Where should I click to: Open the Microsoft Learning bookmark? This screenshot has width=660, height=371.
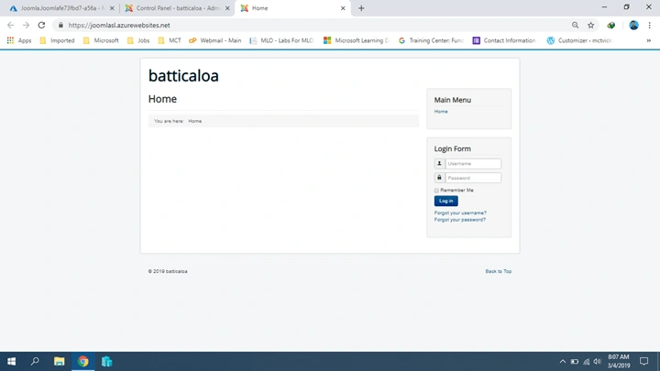pyautogui.click(x=356, y=40)
